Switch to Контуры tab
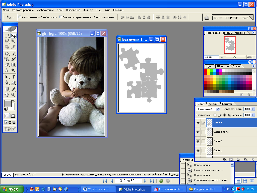Viewport: 257px width, 193px height. point(227,104)
